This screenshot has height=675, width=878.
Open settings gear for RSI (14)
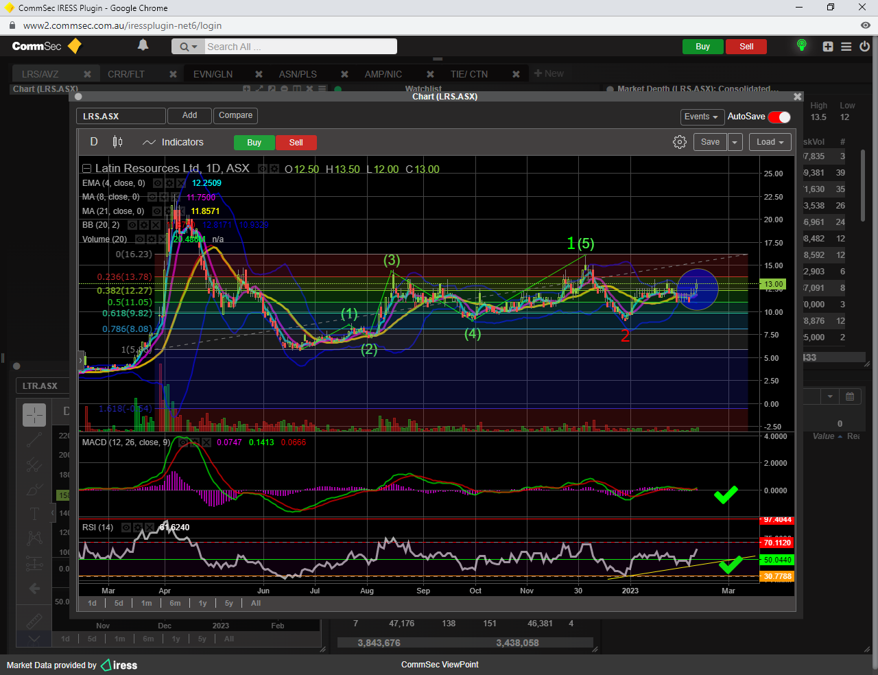click(x=139, y=528)
